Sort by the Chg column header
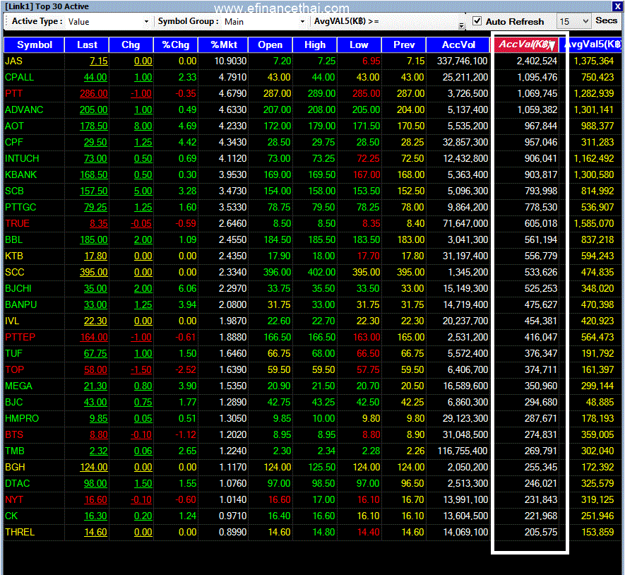625x575 pixels. point(131,45)
